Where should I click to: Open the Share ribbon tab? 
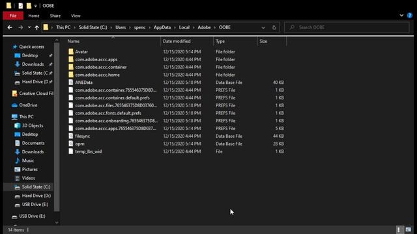point(55,16)
